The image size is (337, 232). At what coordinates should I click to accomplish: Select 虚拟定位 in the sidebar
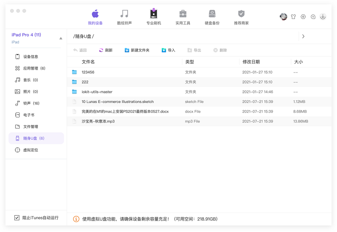[30, 150]
